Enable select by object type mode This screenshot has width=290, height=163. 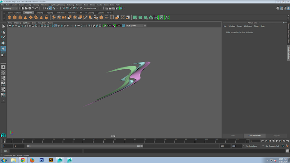tap(50, 8)
